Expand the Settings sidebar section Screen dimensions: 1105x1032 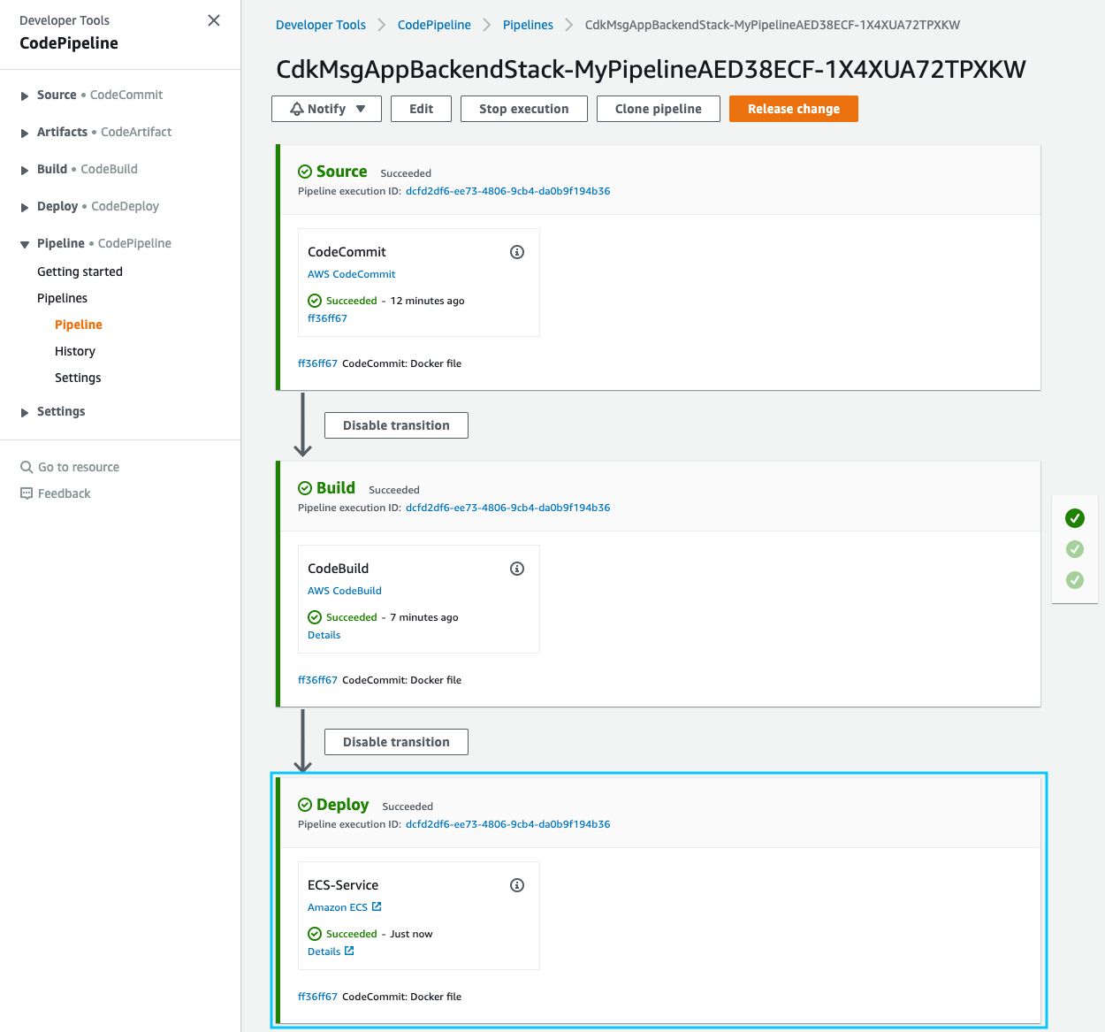[x=25, y=410]
